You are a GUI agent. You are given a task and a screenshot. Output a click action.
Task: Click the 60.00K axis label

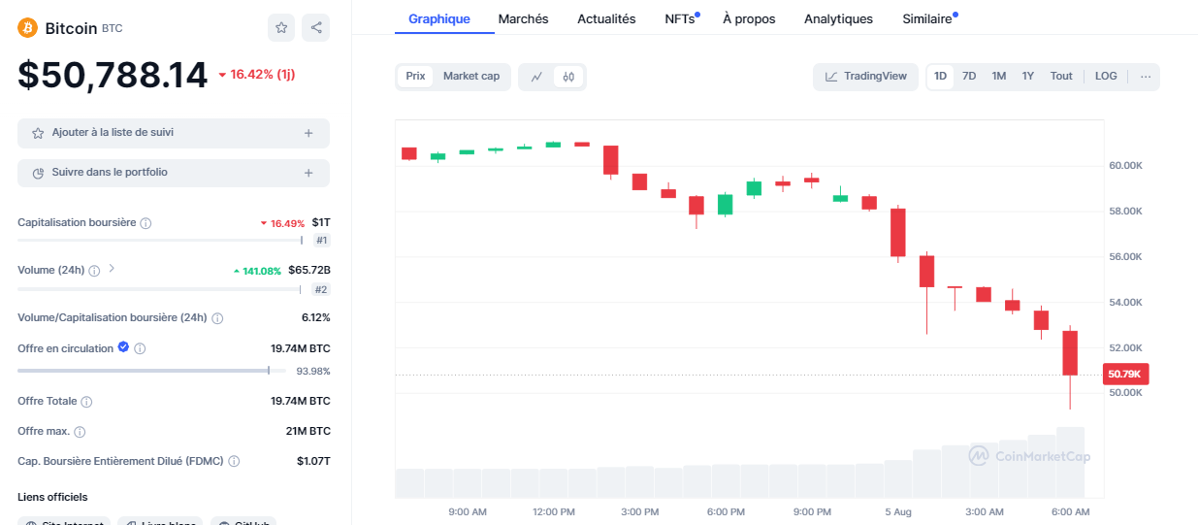pyautogui.click(x=1125, y=166)
